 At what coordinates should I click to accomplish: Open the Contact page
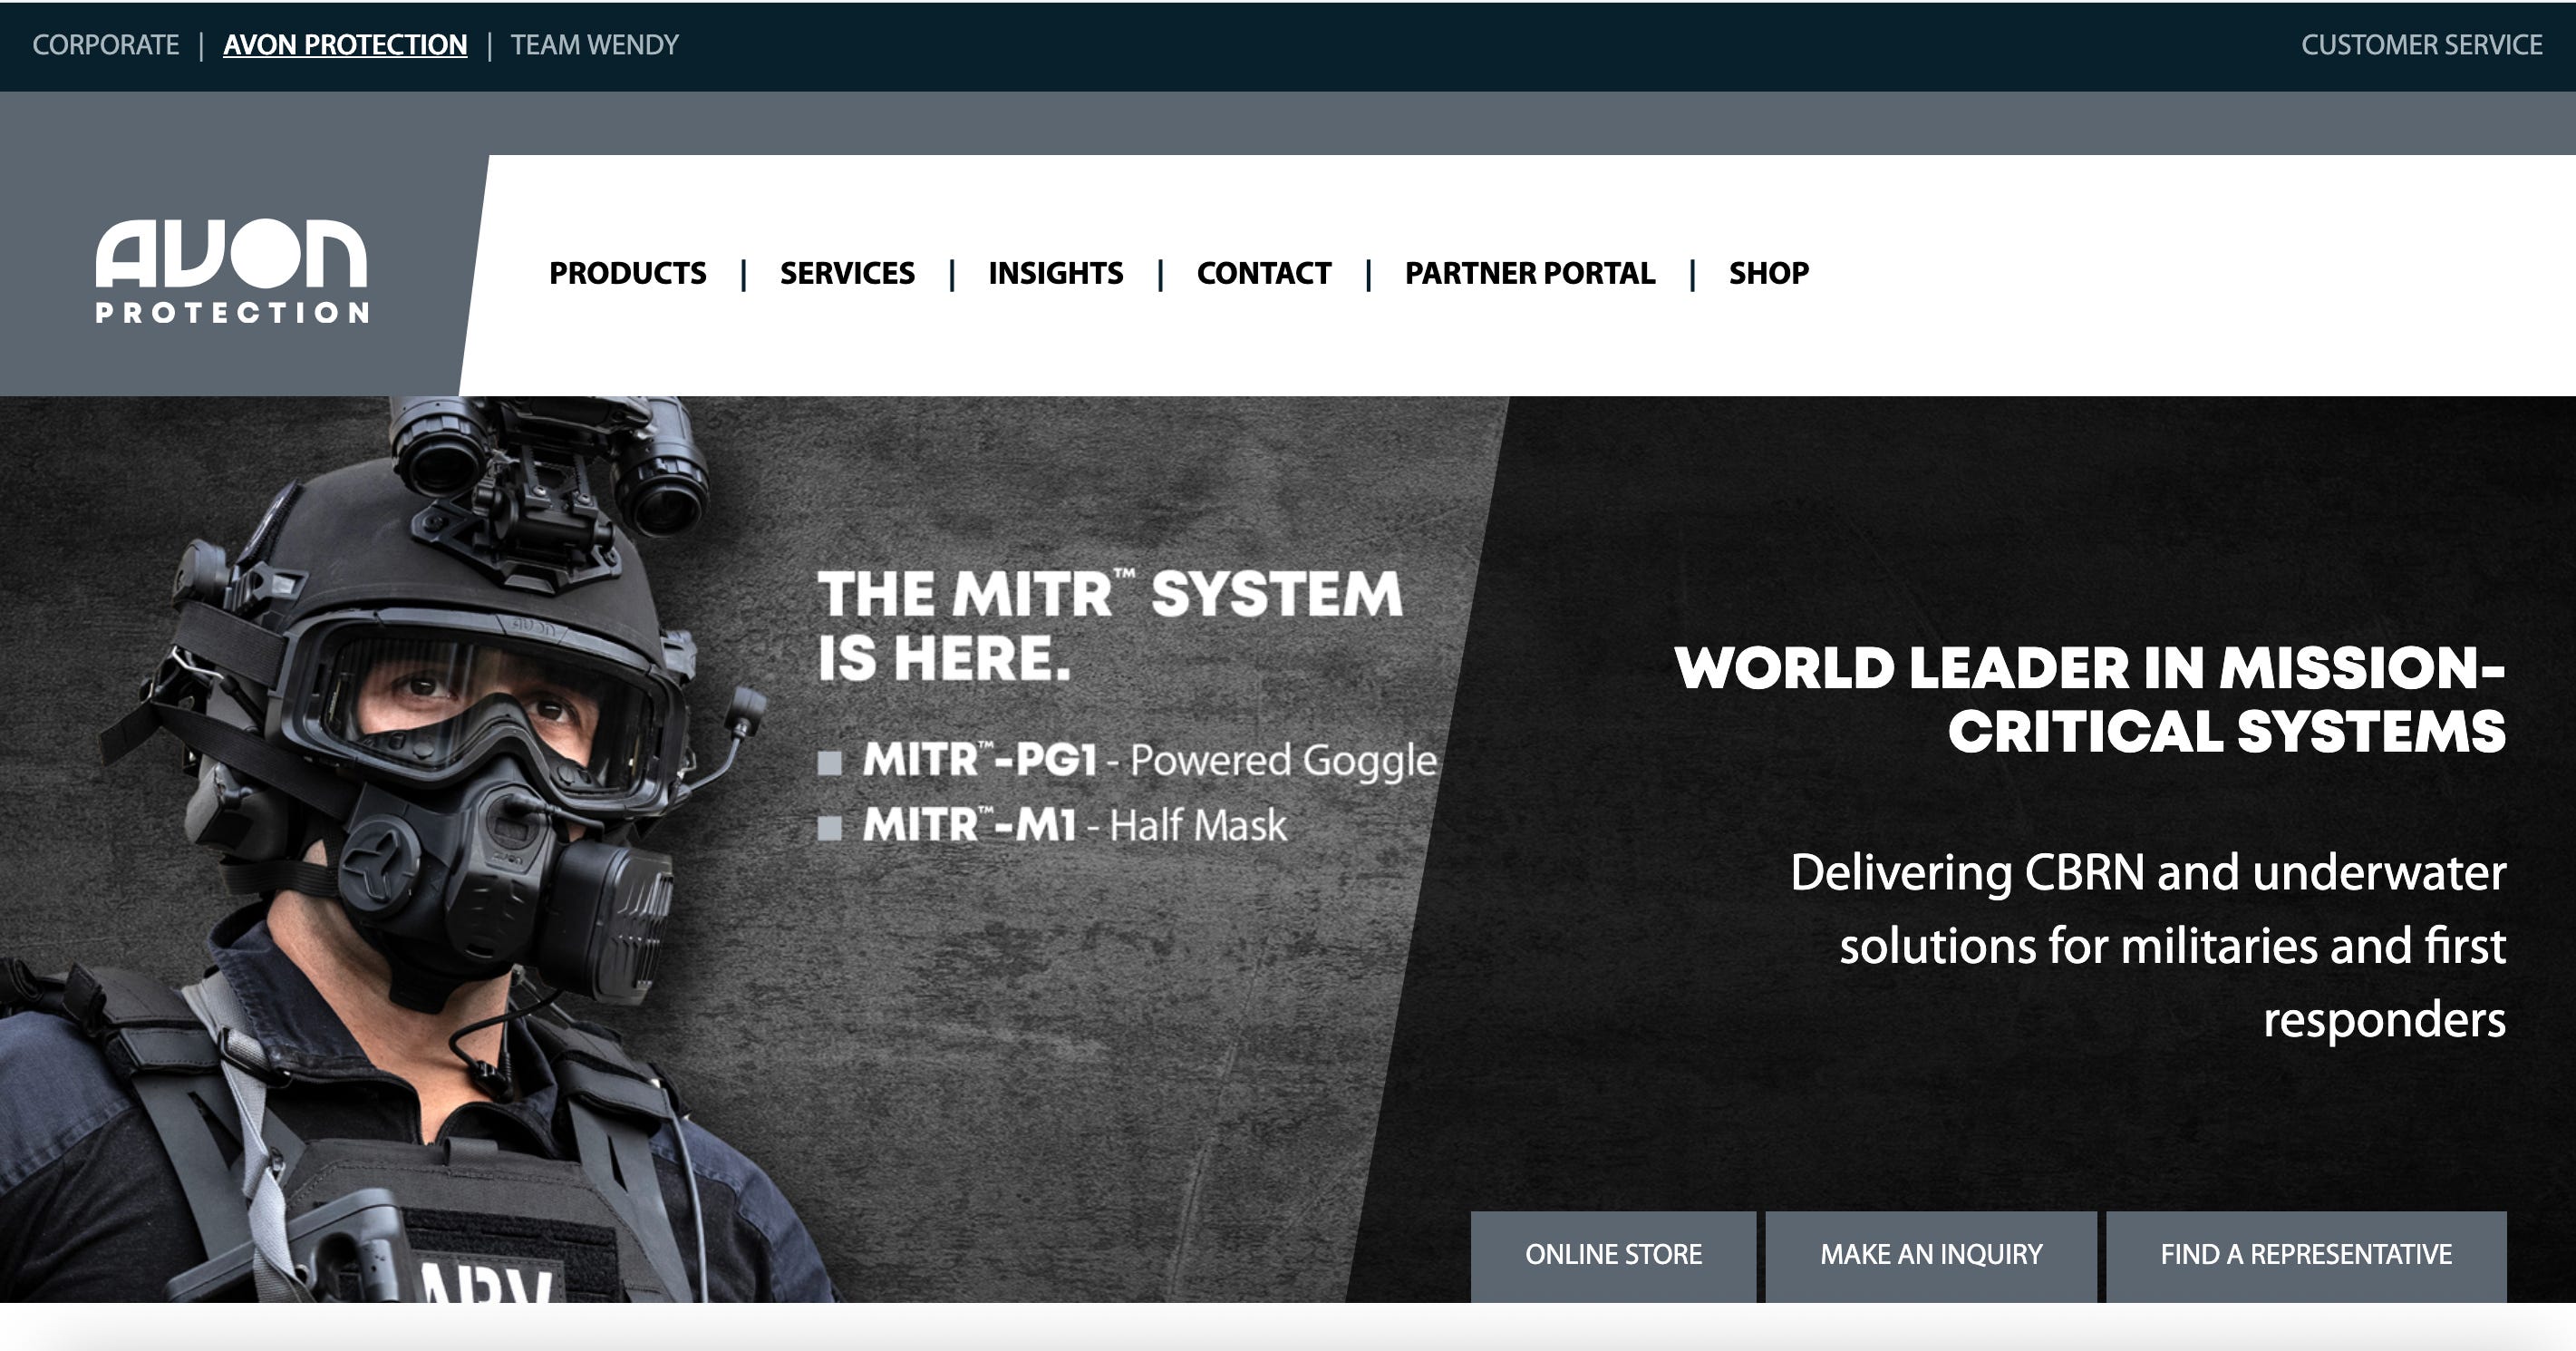(x=1263, y=273)
